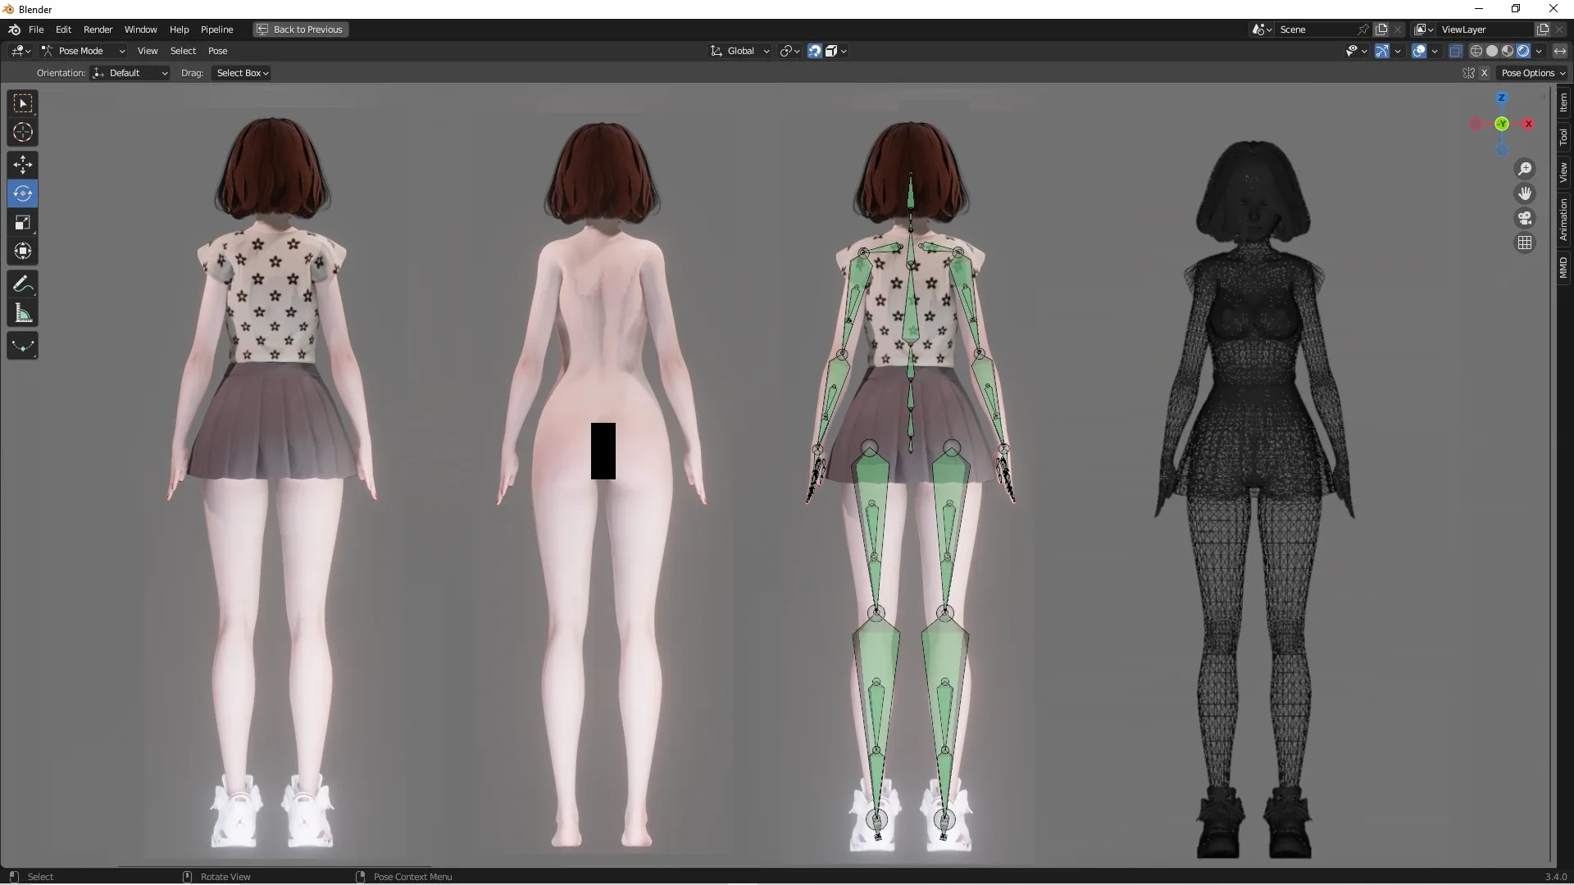Click the Back to Previous button

[x=300, y=29]
